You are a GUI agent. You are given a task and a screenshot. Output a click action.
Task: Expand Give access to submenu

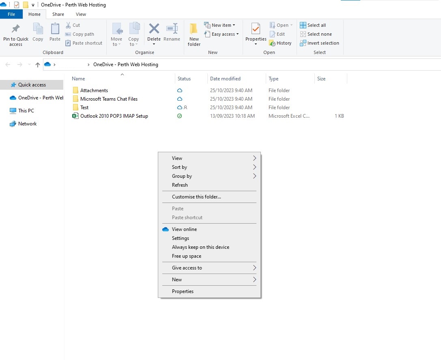coord(254,268)
